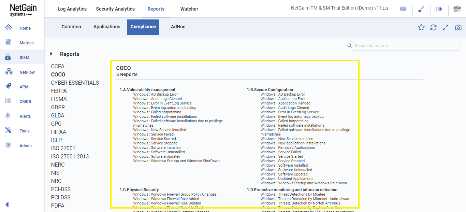This screenshot has height=212, width=466.
Task: Select FERPA compliance
Action: point(59,91)
